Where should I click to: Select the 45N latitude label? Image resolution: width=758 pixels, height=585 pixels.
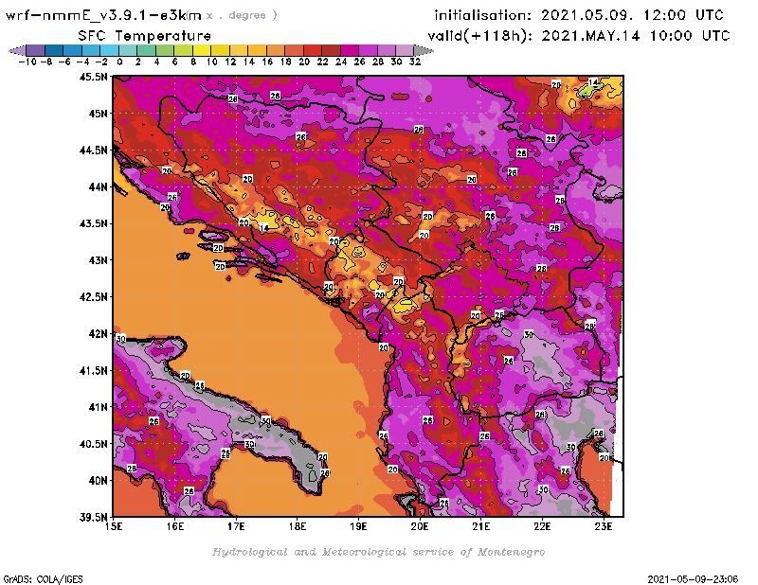(x=98, y=114)
